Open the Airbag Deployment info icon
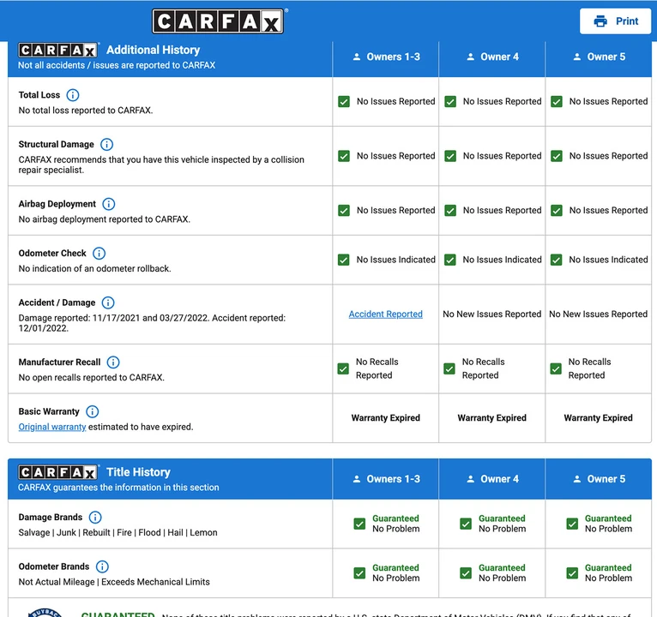The height and width of the screenshot is (617, 657). tap(109, 204)
